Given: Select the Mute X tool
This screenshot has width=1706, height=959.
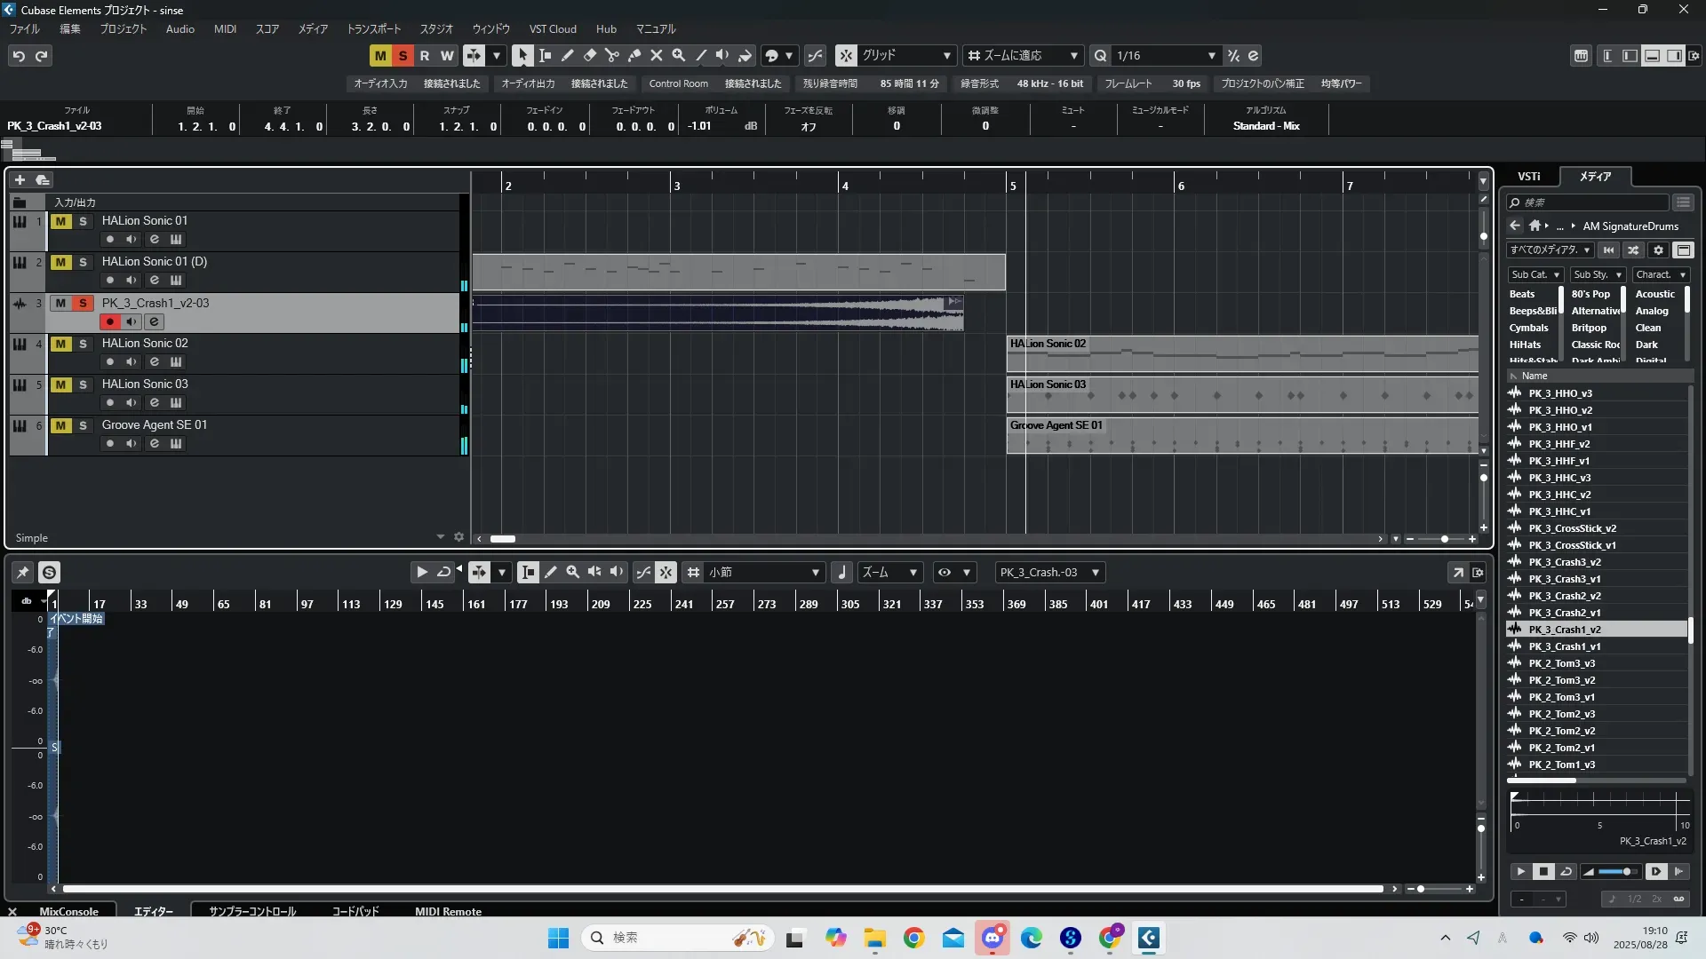Looking at the screenshot, I should click(x=657, y=55).
